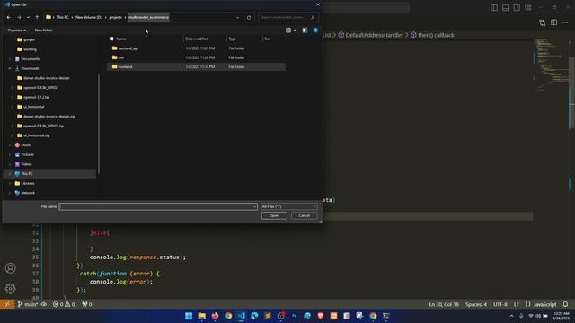Click the 'This PC' breadcrumb
The width and height of the screenshot is (575, 323).
point(63,17)
